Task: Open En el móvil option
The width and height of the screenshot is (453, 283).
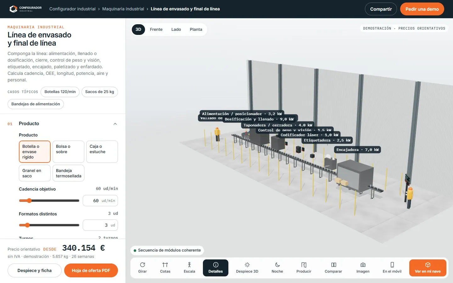Action: pos(392,268)
